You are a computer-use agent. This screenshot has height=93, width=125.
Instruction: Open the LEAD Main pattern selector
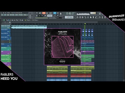click(x=69, y=17)
